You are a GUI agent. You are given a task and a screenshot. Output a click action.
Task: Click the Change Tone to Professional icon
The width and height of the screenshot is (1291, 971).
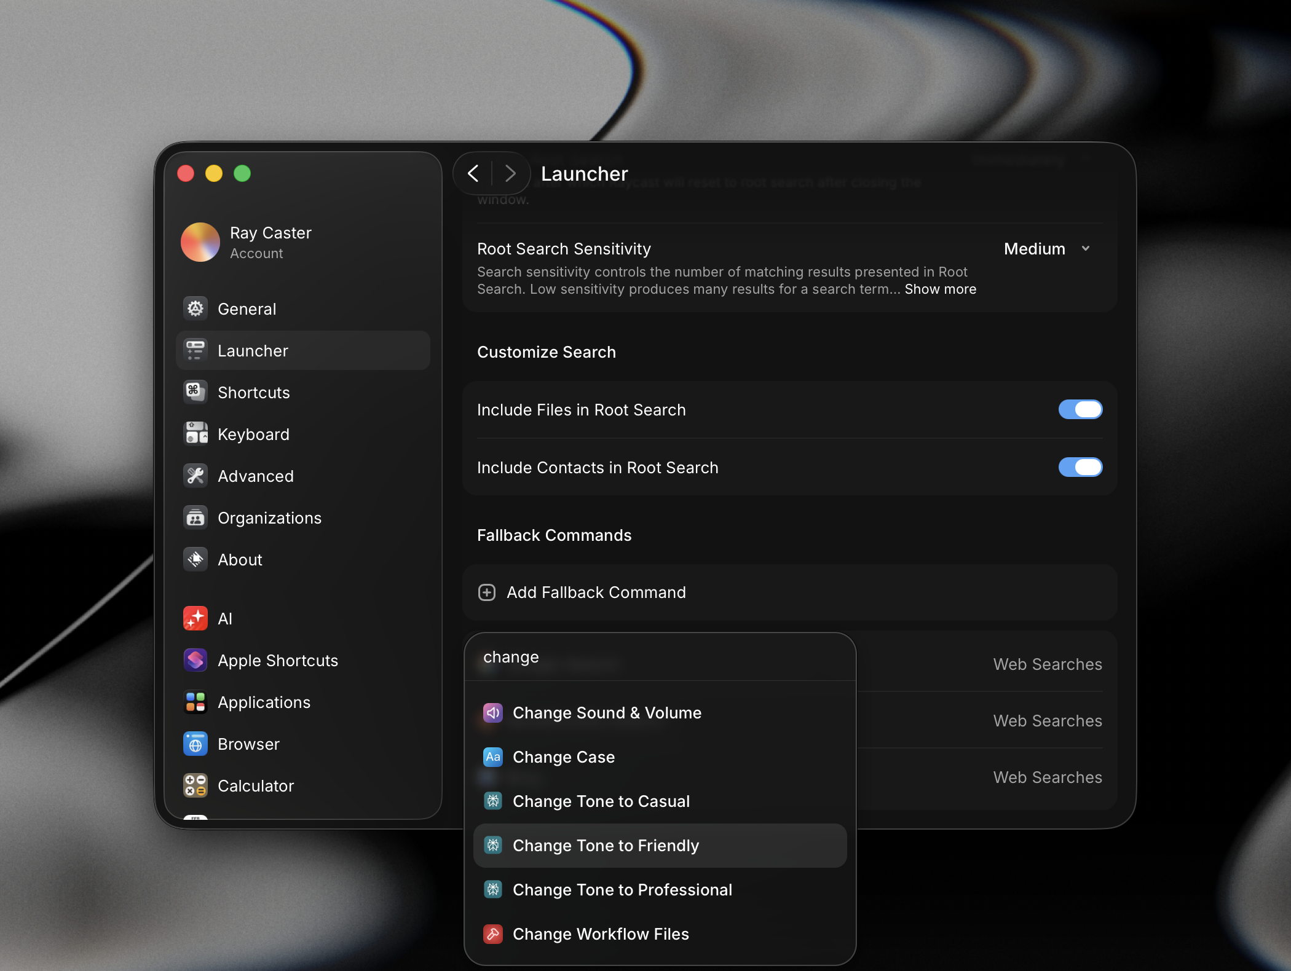(493, 890)
